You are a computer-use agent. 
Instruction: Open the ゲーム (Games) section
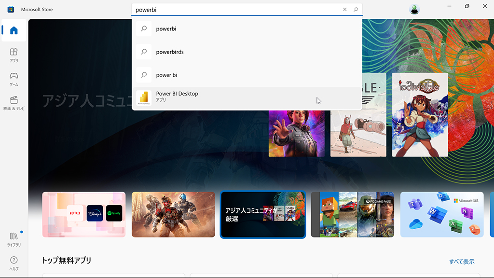pos(14,79)
